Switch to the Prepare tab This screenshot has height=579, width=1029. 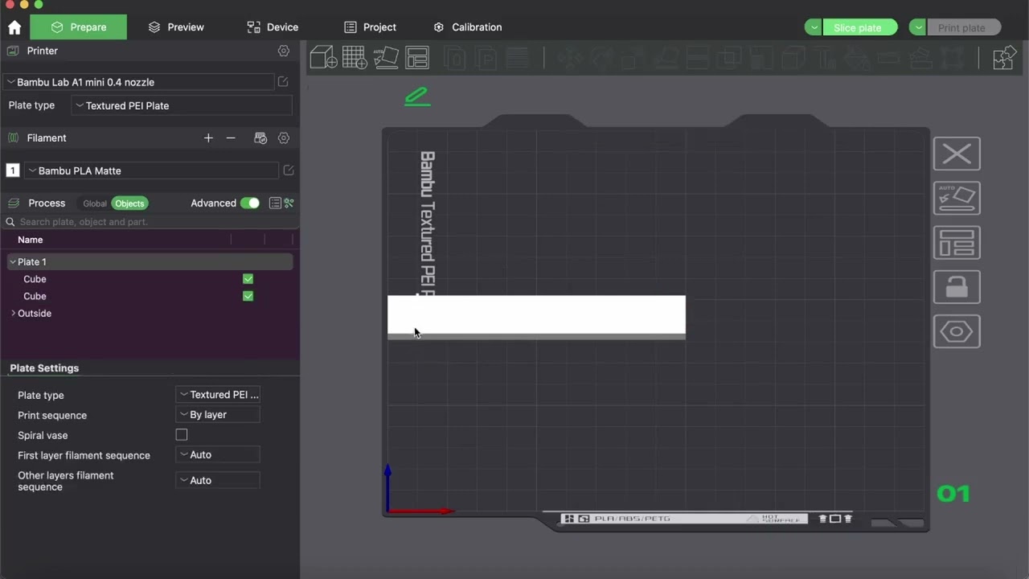coord(78,27)
